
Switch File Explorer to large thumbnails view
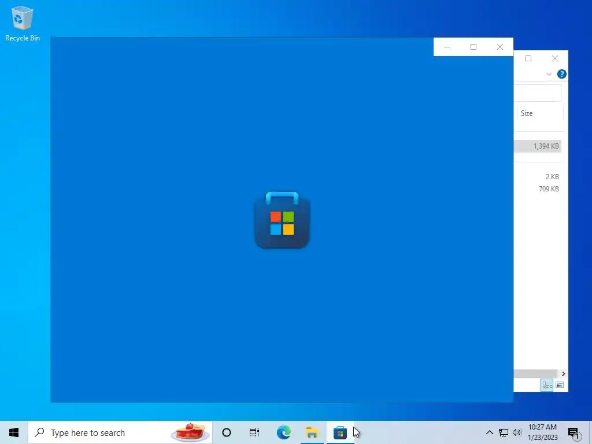(x=560, y=384)
